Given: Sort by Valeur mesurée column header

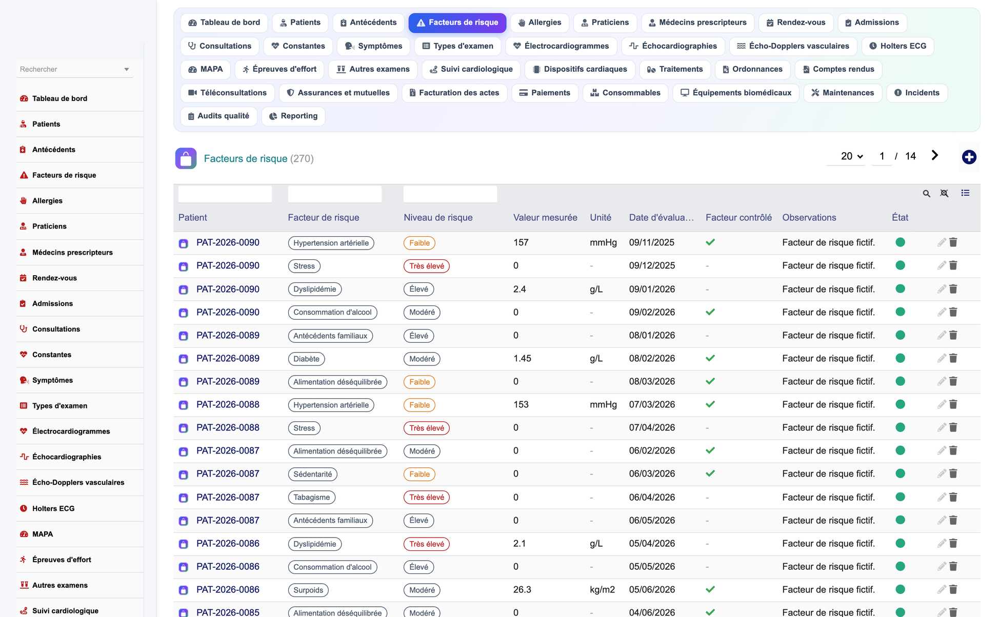Looking at the screenshot, I should [545, 217].
